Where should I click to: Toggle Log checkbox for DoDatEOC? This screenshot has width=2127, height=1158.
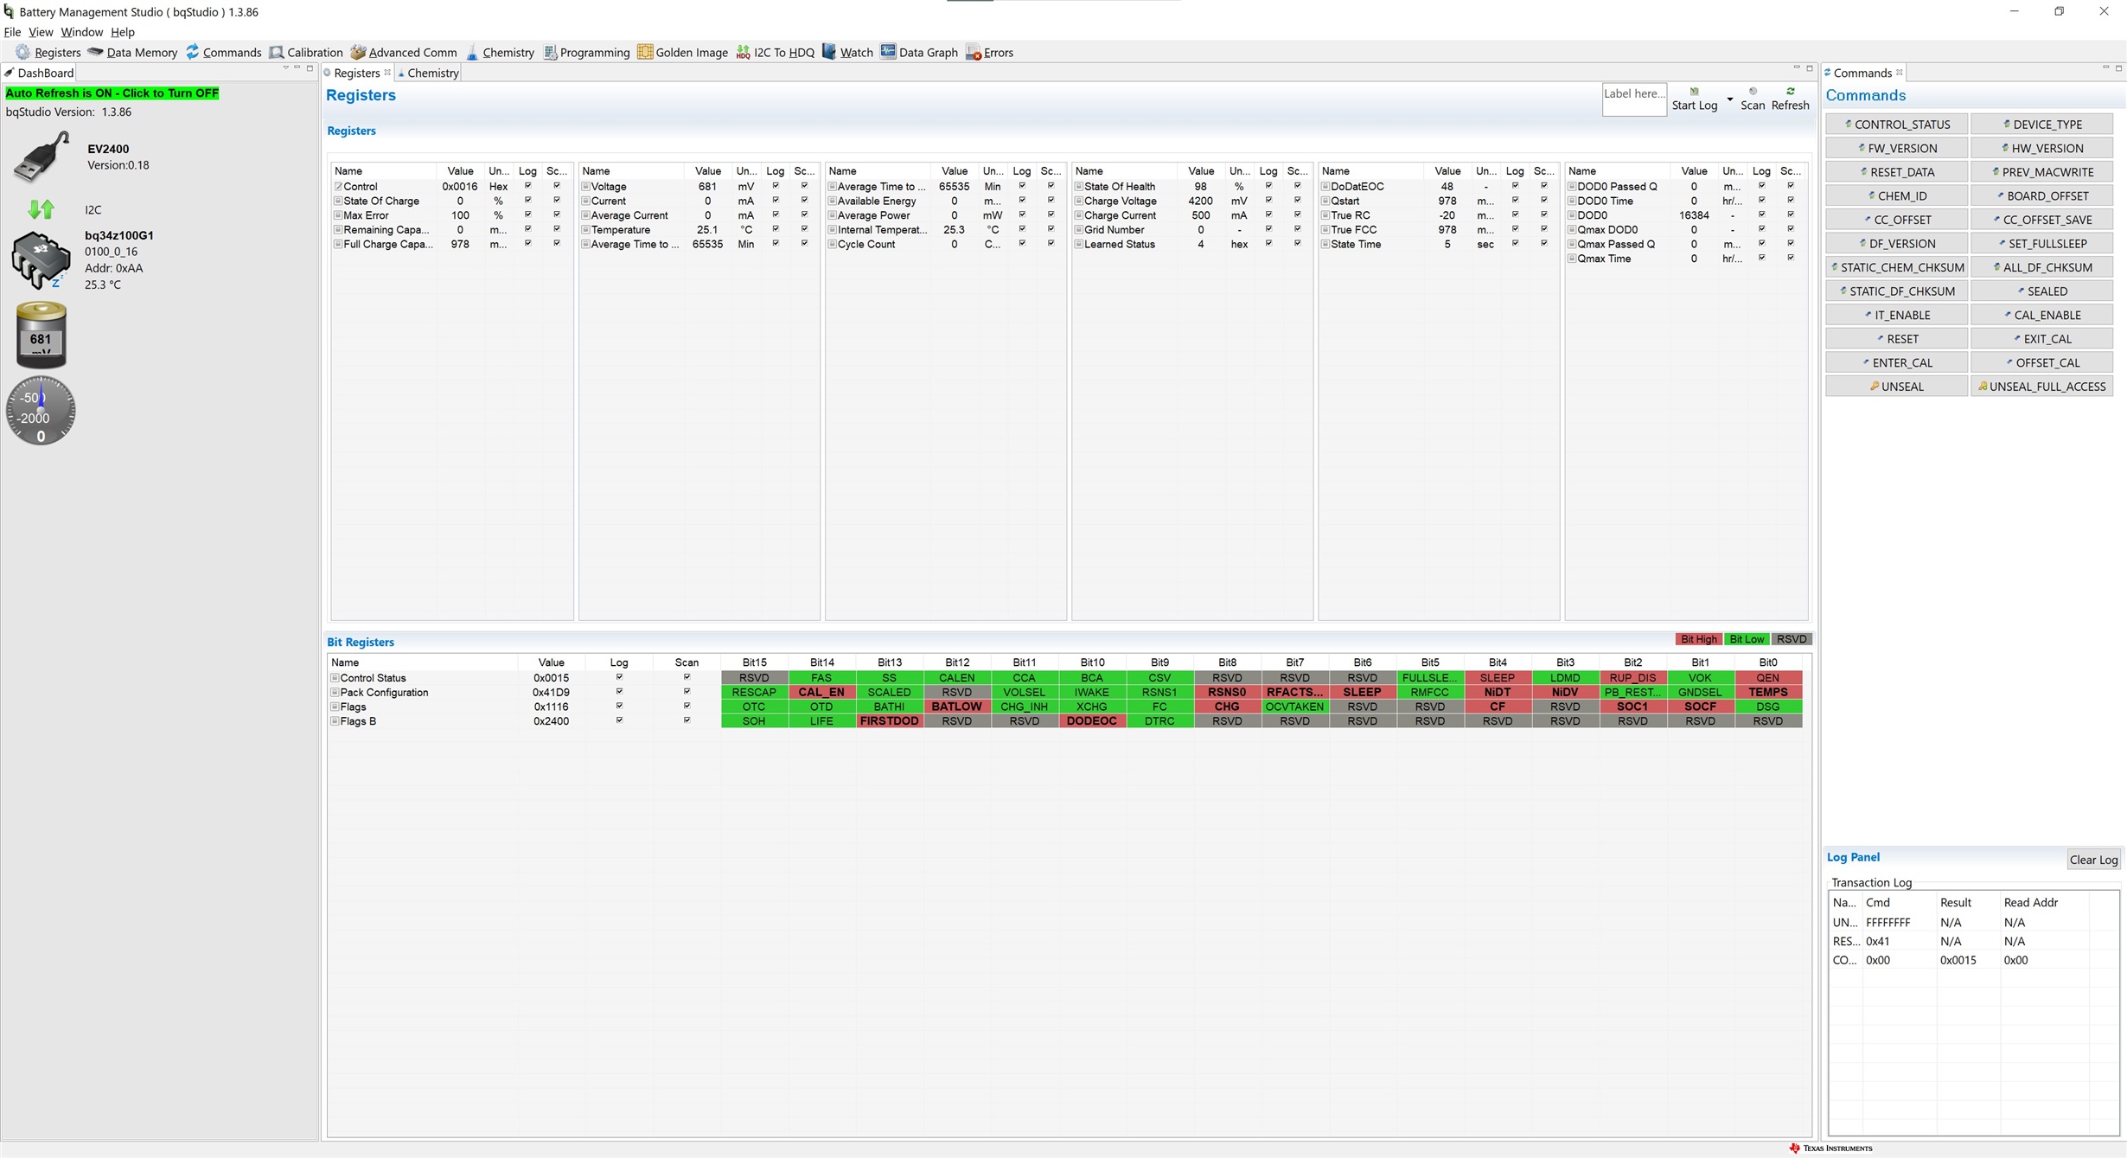coord(1515,186)
